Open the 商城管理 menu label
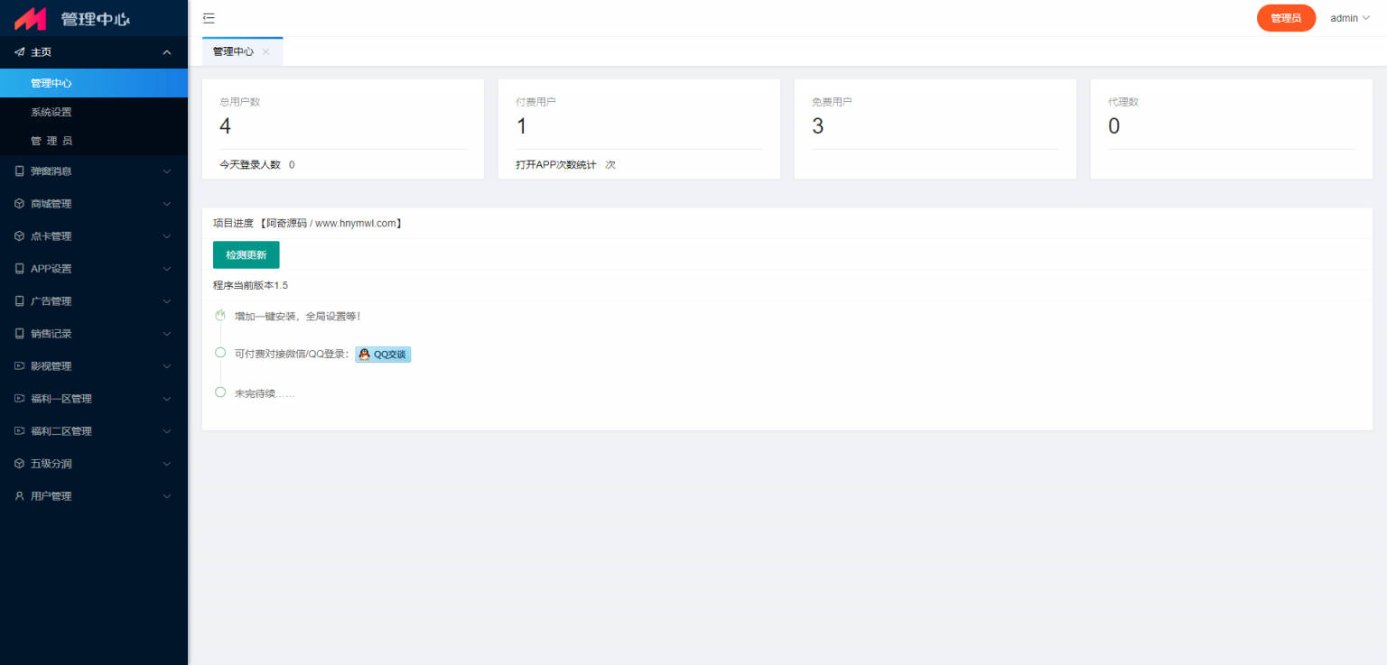The height and width of the screenshot is (665, 1387). tap(51, 204)
